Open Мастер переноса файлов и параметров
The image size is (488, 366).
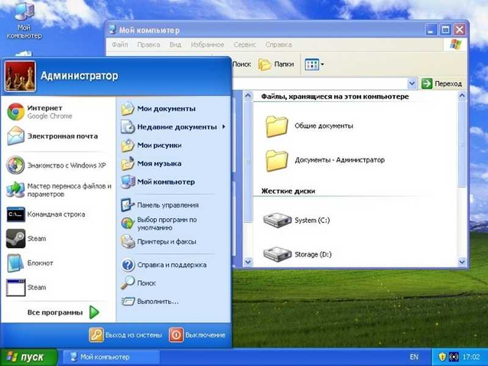(59, 190)
